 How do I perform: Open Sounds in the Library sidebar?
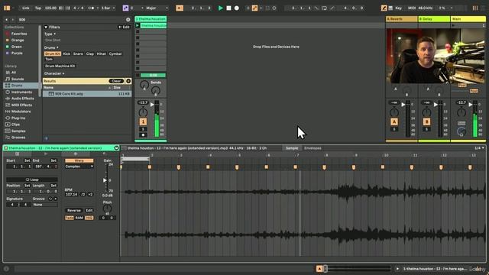click(17, 79)
